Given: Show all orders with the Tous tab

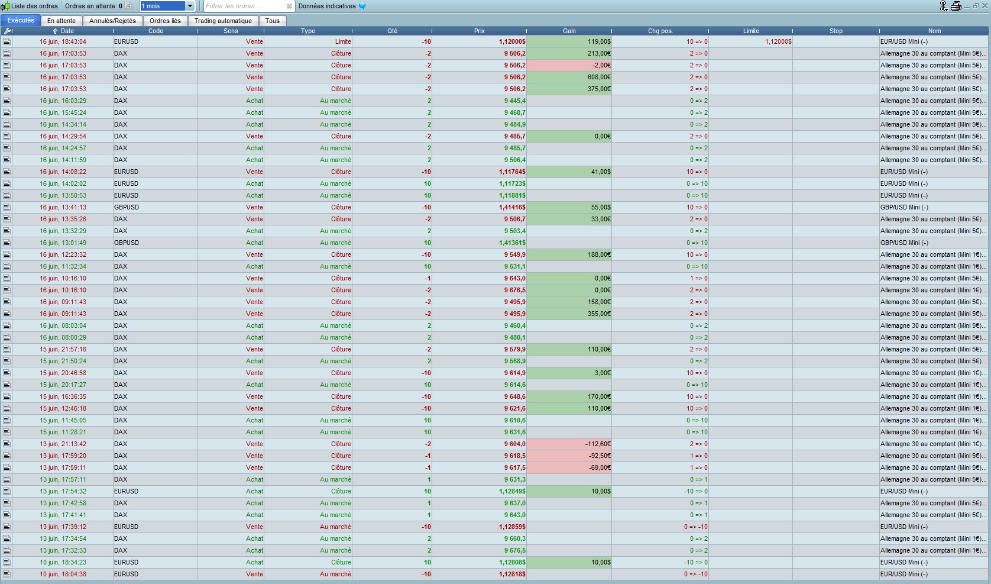Looking at the screenshot, I should (x=272, y=21).
